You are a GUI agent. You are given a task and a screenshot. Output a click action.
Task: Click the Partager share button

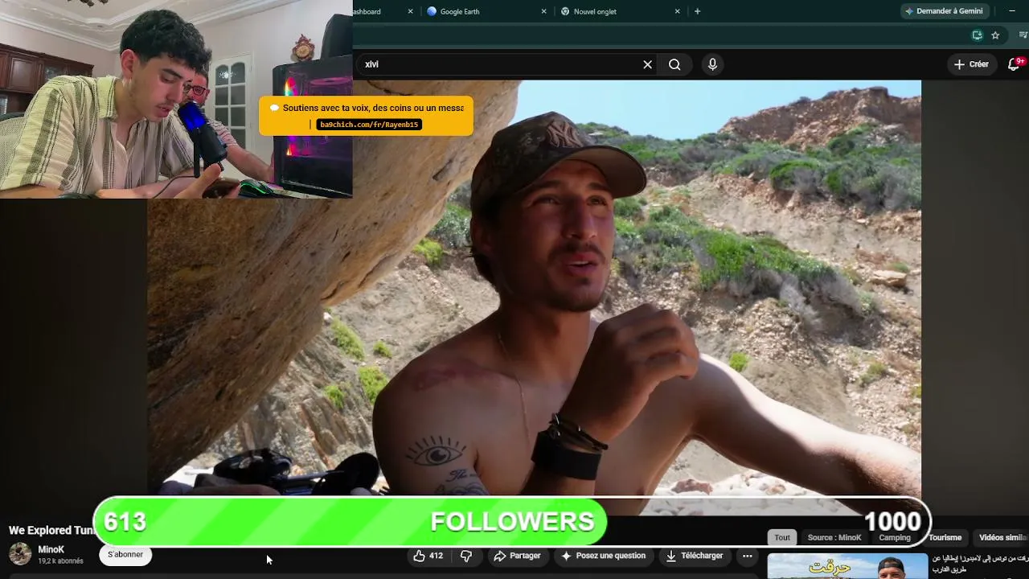[x=517, y=556]
